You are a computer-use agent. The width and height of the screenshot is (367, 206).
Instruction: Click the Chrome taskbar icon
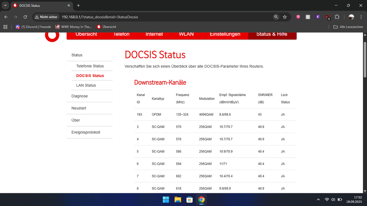202,200
